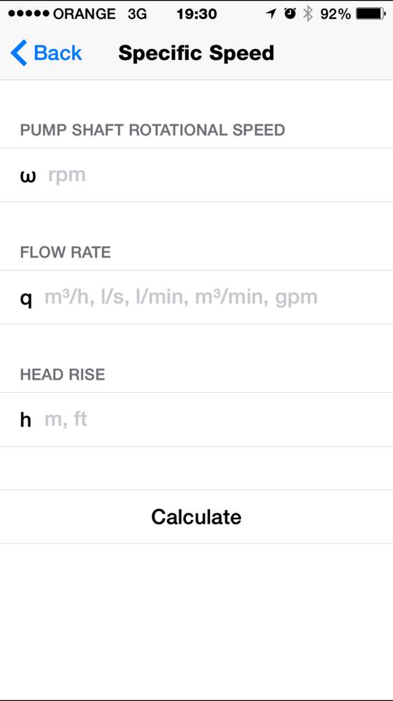Tap the location arrow status icon
The height and width of the screenshot is (701, 393).
[x=271, y=14]
